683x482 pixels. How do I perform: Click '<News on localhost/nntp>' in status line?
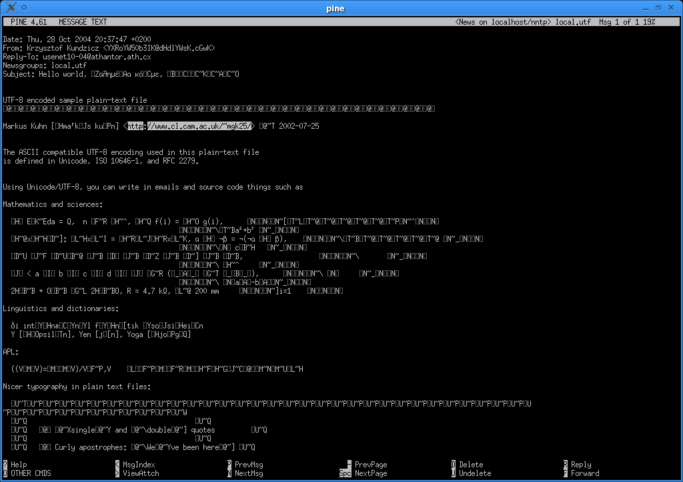pyautogui.click(x=503, y=22)
